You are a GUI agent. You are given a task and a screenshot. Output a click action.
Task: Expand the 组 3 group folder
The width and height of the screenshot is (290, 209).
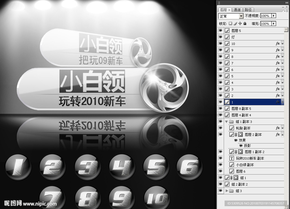click(x=227, y=191)
